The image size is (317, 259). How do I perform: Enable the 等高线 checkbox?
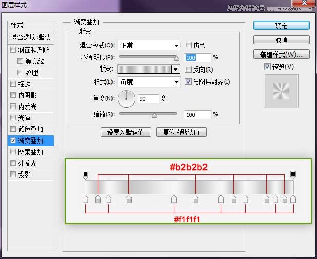[x=20, y=61]
